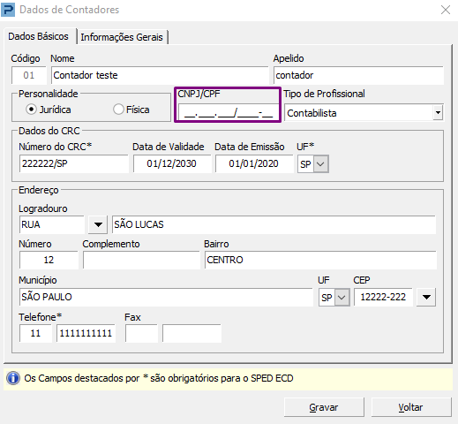Expand the address UF dropdown

coord(342,298)
